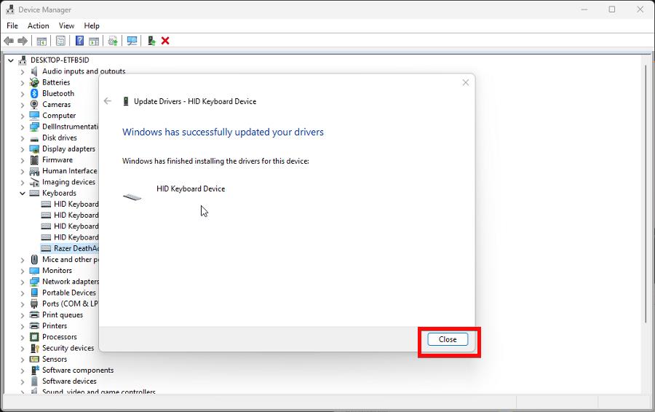Click the Sensors category icon
The image size is (655, 412).
click(x=34, y=359)
